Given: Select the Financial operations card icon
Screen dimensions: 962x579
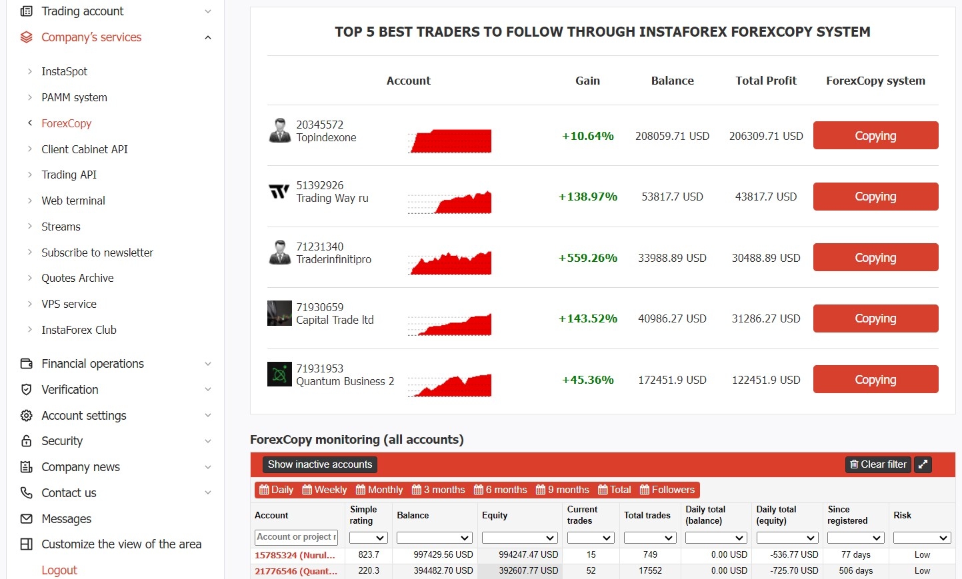Looking at the screenshot, I should pos(25,363).
